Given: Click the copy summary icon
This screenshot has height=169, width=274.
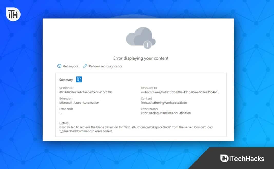Looking at the screenshot, I should 79,80.
